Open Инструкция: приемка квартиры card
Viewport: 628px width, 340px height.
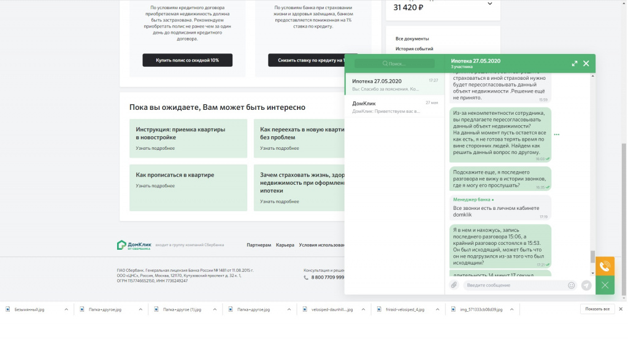coord(188,138)
